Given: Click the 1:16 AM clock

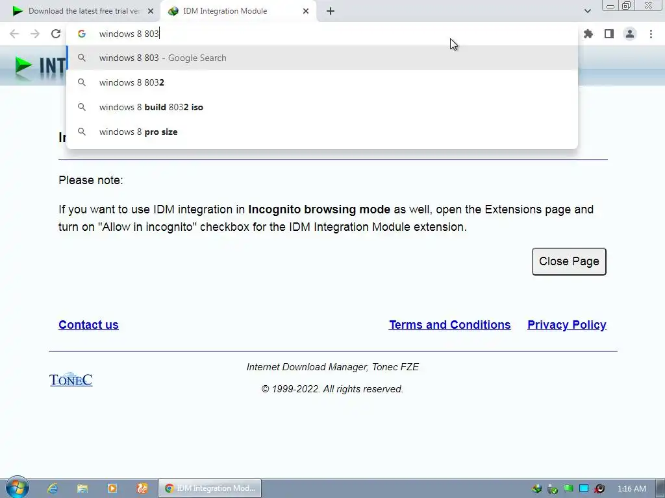Looking at the screenshot, I should (x=631, y=489).
